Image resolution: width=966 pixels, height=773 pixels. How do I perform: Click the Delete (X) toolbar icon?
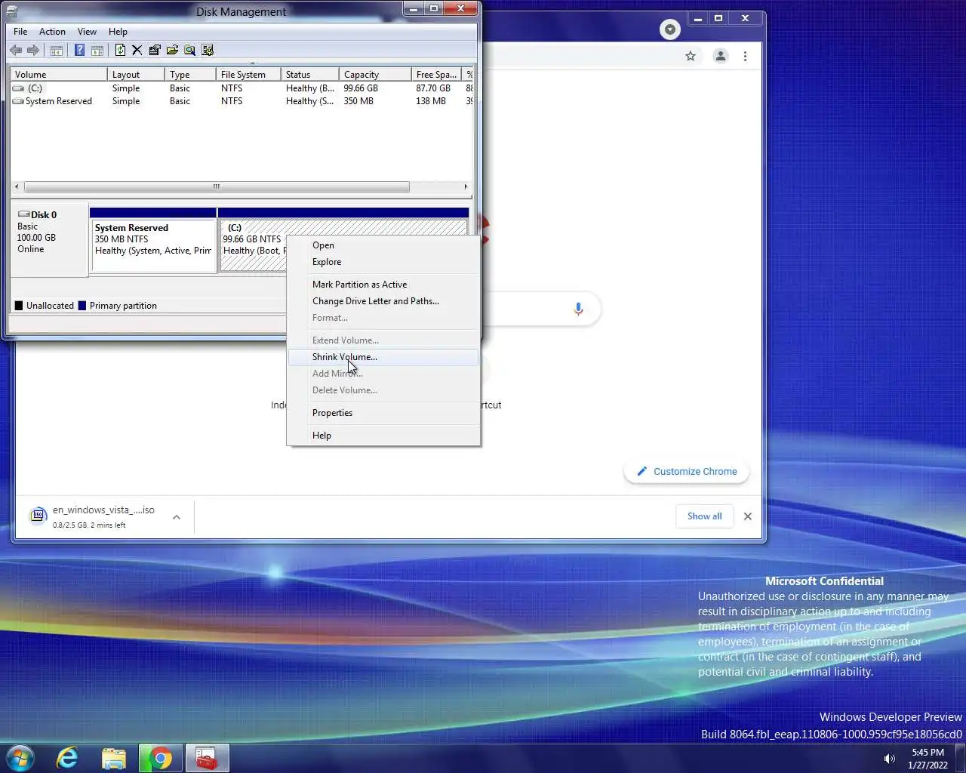pos(137,51)
